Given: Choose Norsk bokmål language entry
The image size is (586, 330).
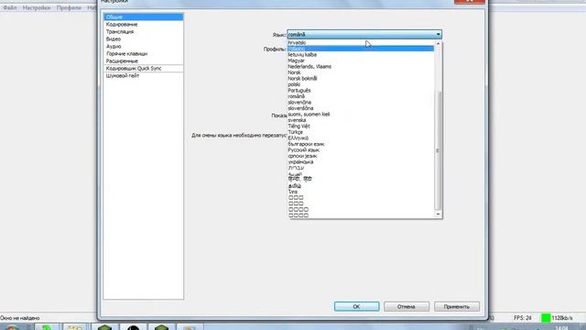Looking at the screenshot, I should click(x=302, y=79).
